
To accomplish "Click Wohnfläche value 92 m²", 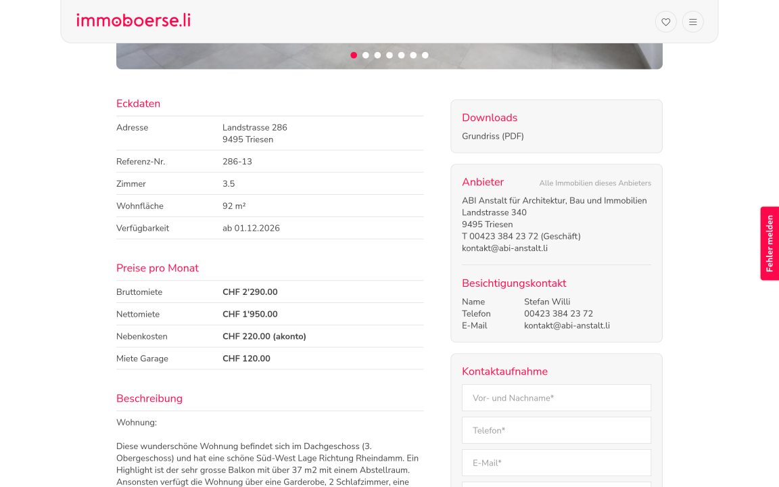I will click(x=234, y=206).
